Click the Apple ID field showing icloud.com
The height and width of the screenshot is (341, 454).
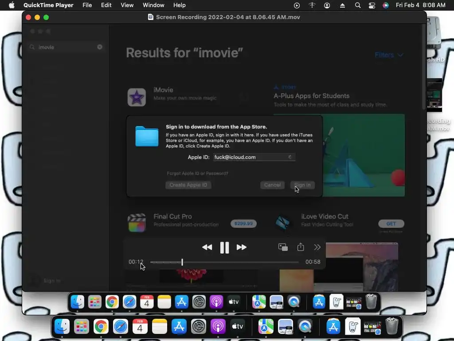pos(254,157)
